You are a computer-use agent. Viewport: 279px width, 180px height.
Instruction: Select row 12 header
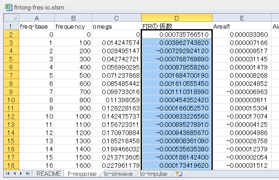pyautogui.click(x=11, y=116)
